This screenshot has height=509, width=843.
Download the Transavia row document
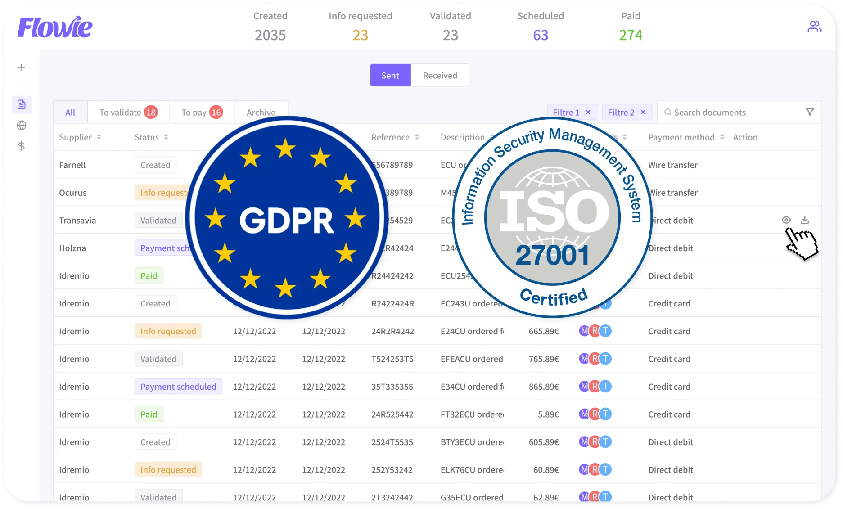pyautogui.click(x=805, y=220)
